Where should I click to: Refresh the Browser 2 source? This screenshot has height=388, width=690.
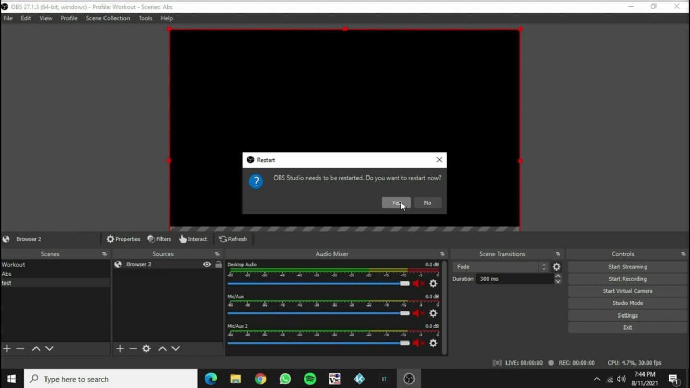(x=234, y=239)
